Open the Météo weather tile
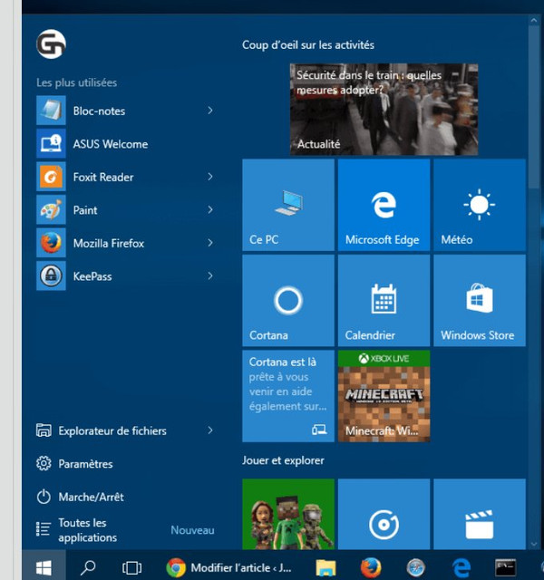This screenshot has height=580, width=544. click(480, 205)
